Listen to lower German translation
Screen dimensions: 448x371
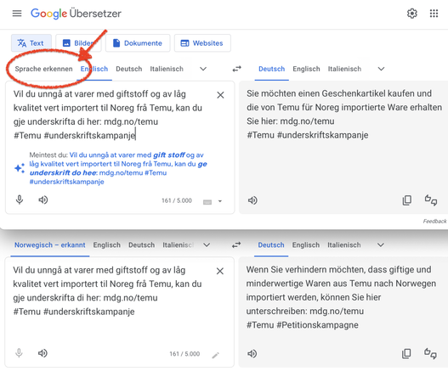coord(252,354)
